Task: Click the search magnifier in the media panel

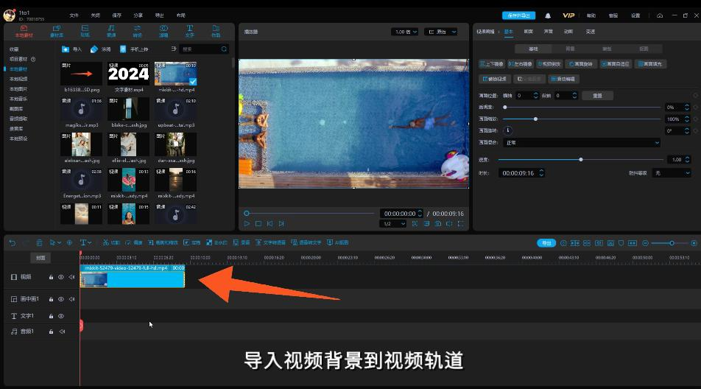Action: tap(224, 49)
